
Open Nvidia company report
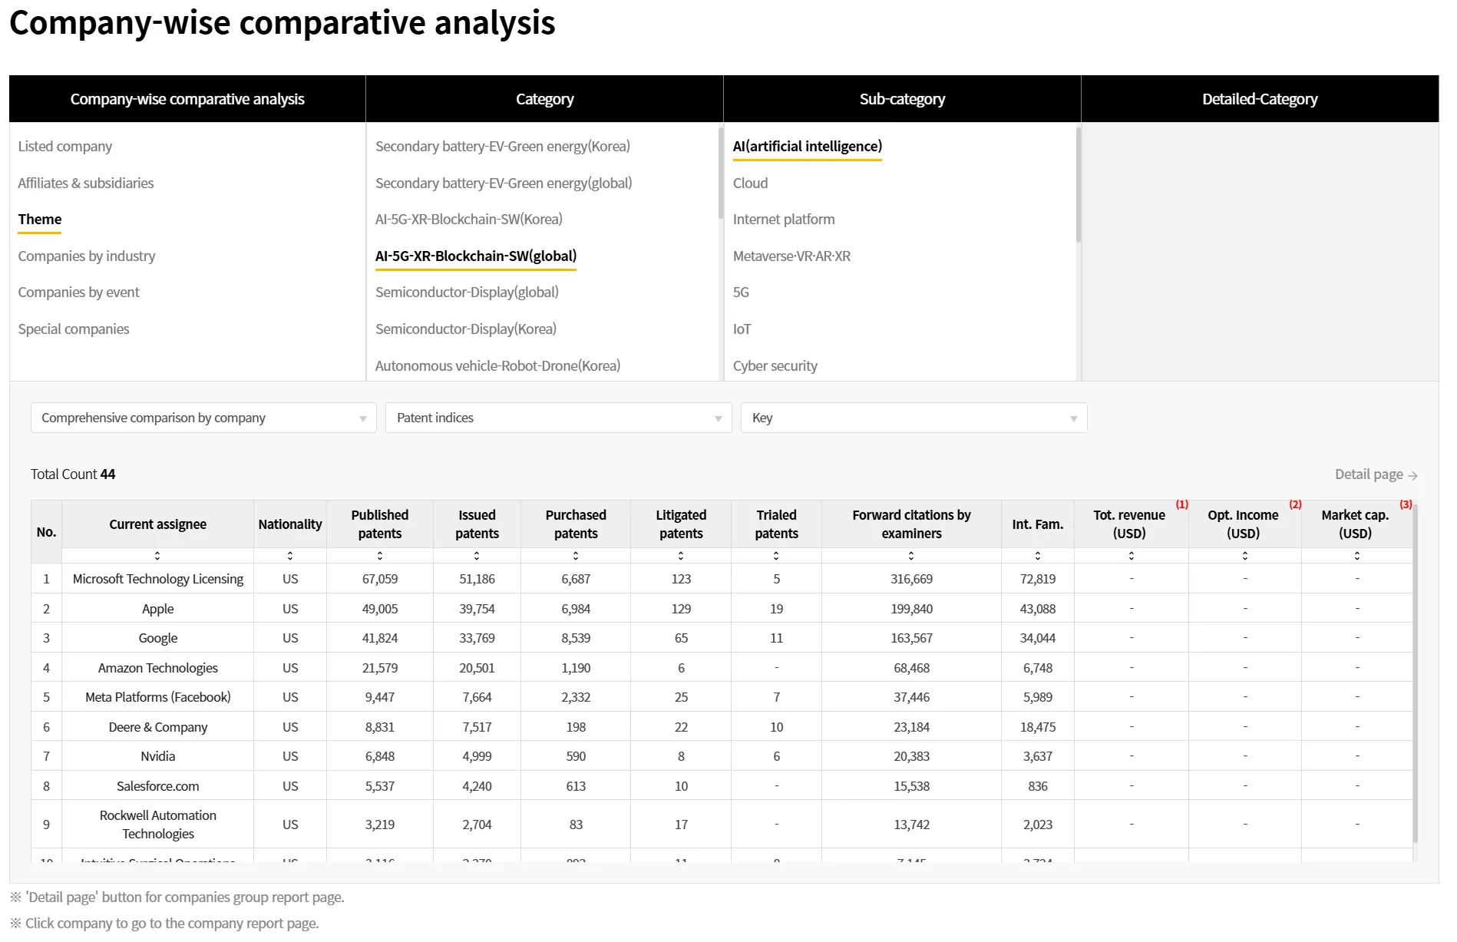tap(158, 756)
